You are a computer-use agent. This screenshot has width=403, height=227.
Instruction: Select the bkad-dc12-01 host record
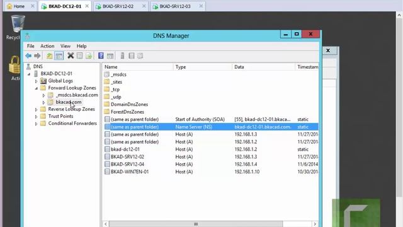(x=211, y=149)
